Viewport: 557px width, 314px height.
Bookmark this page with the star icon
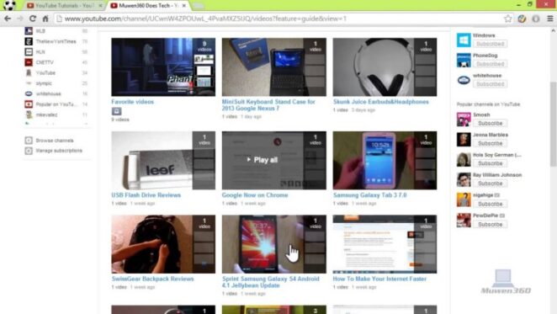(x=508, y=19)
